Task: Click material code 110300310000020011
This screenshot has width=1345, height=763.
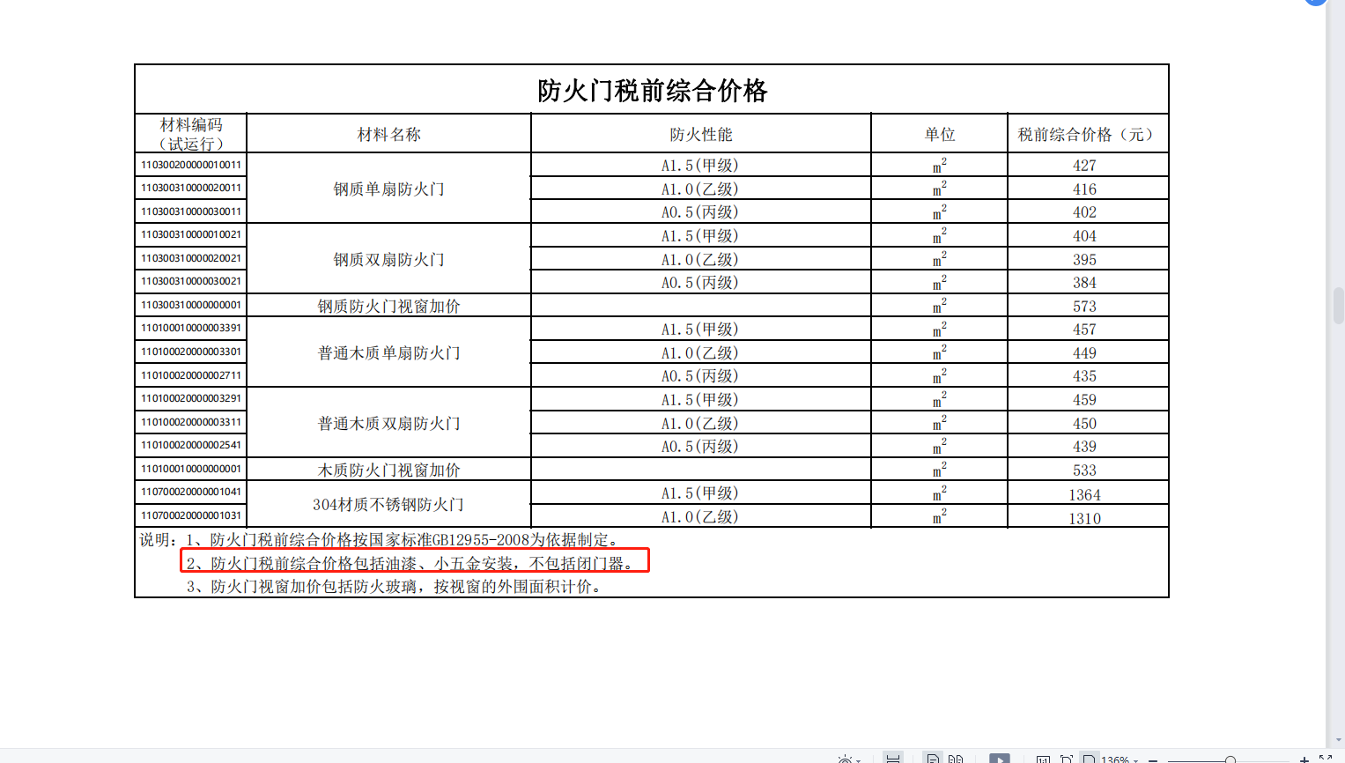Action: [191, 188]
